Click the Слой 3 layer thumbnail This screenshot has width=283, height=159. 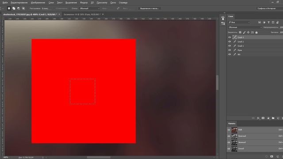click(x=235, y=37)
